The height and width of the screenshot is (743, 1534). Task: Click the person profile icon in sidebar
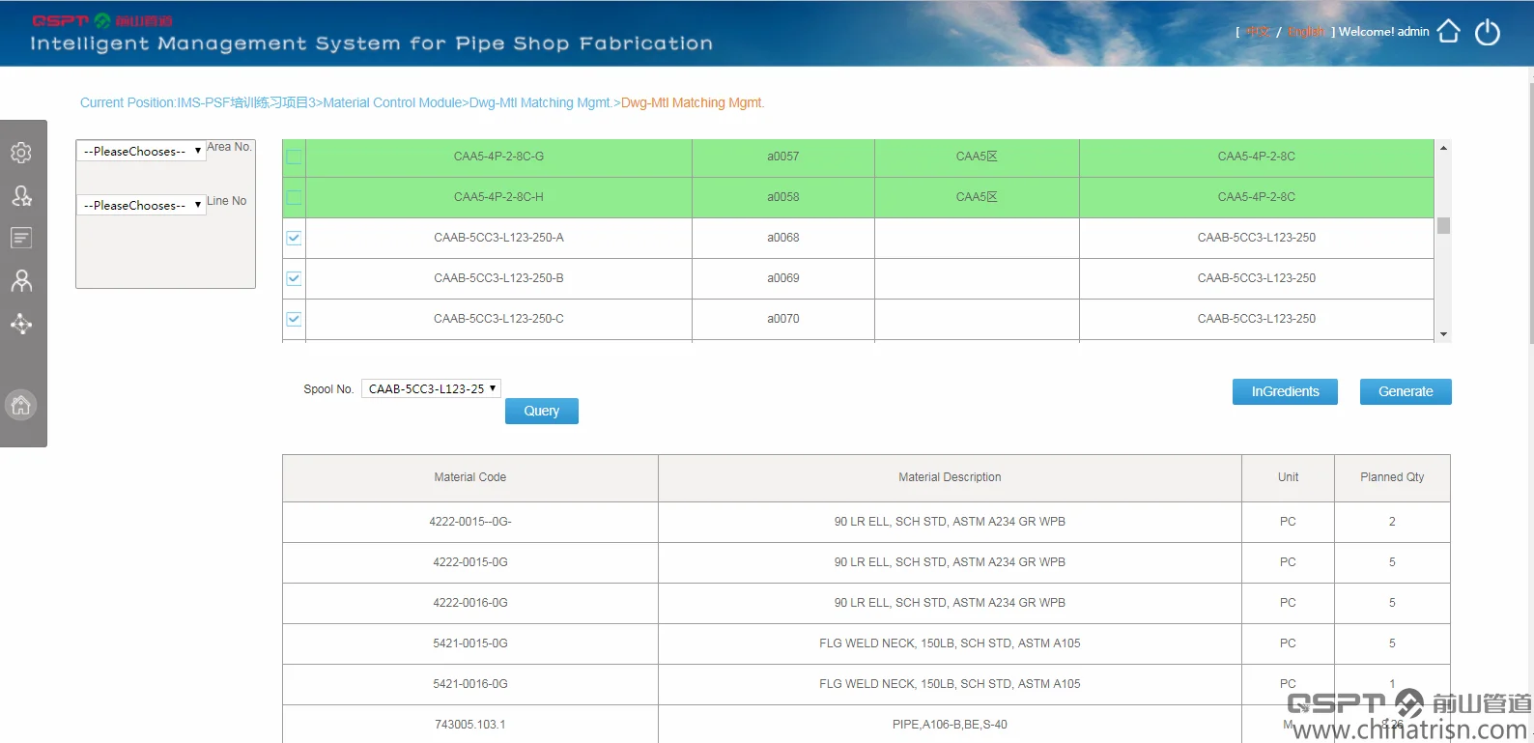point(21,281)
